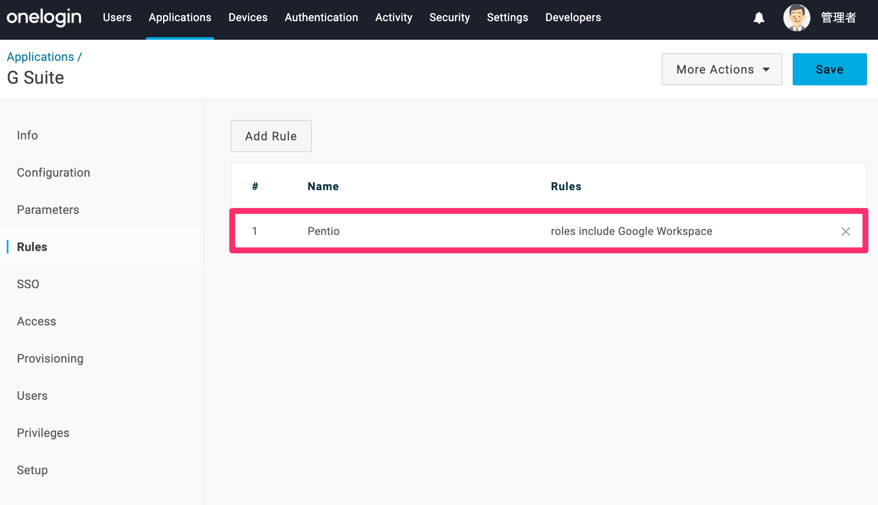878x505 pixels.
Task: Click the # column header
Action: [x=255, y=186]
